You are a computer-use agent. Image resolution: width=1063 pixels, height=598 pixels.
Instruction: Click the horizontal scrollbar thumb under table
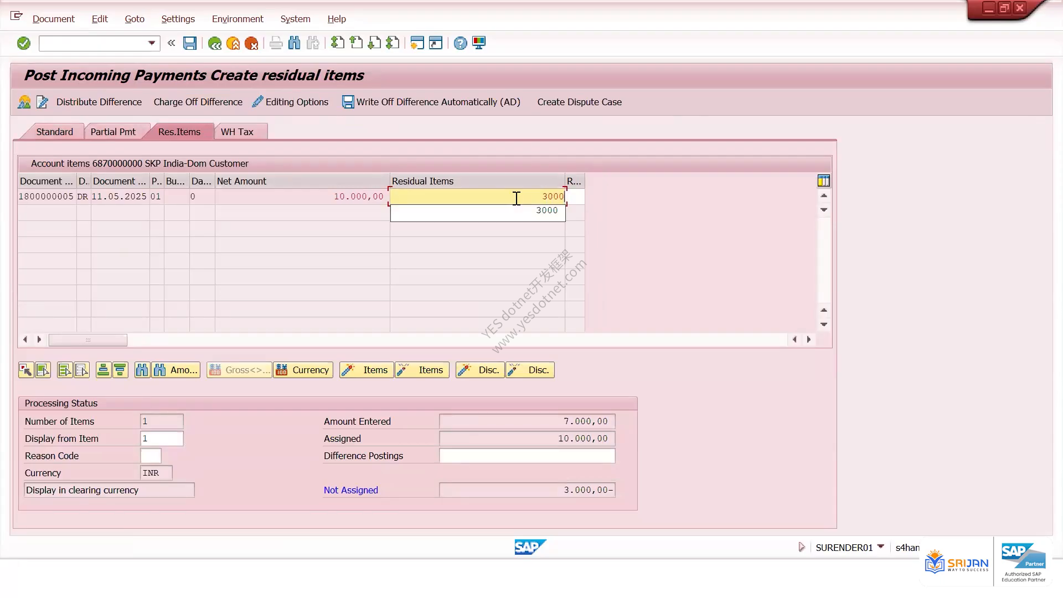coord(88,339)
